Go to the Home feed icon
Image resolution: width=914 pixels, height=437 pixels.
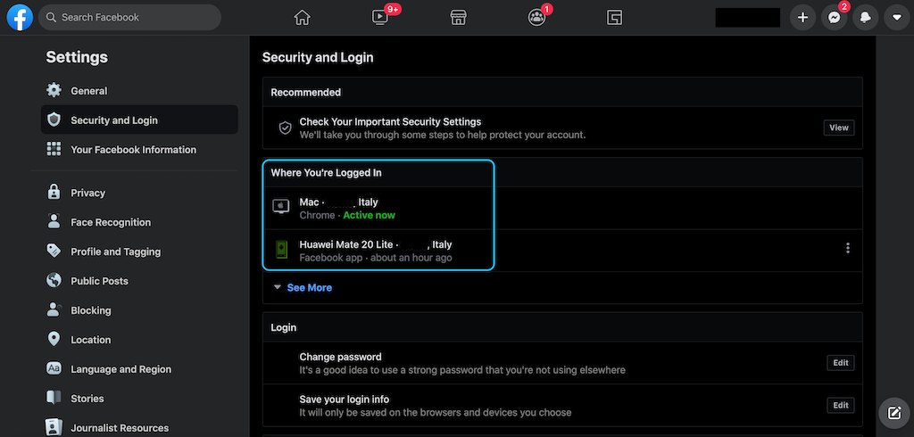(x=302, y=18)
